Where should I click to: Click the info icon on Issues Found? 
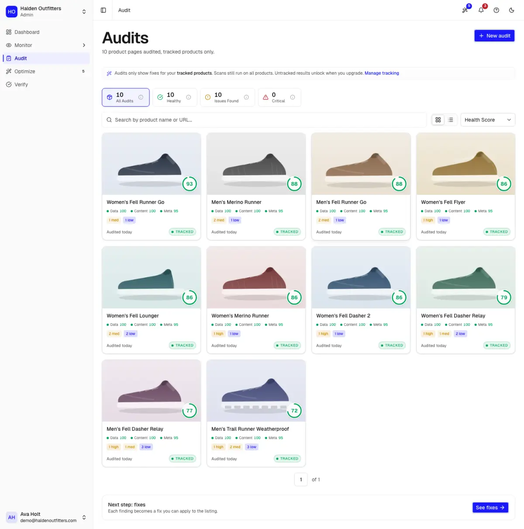click(x=246, y=97)
